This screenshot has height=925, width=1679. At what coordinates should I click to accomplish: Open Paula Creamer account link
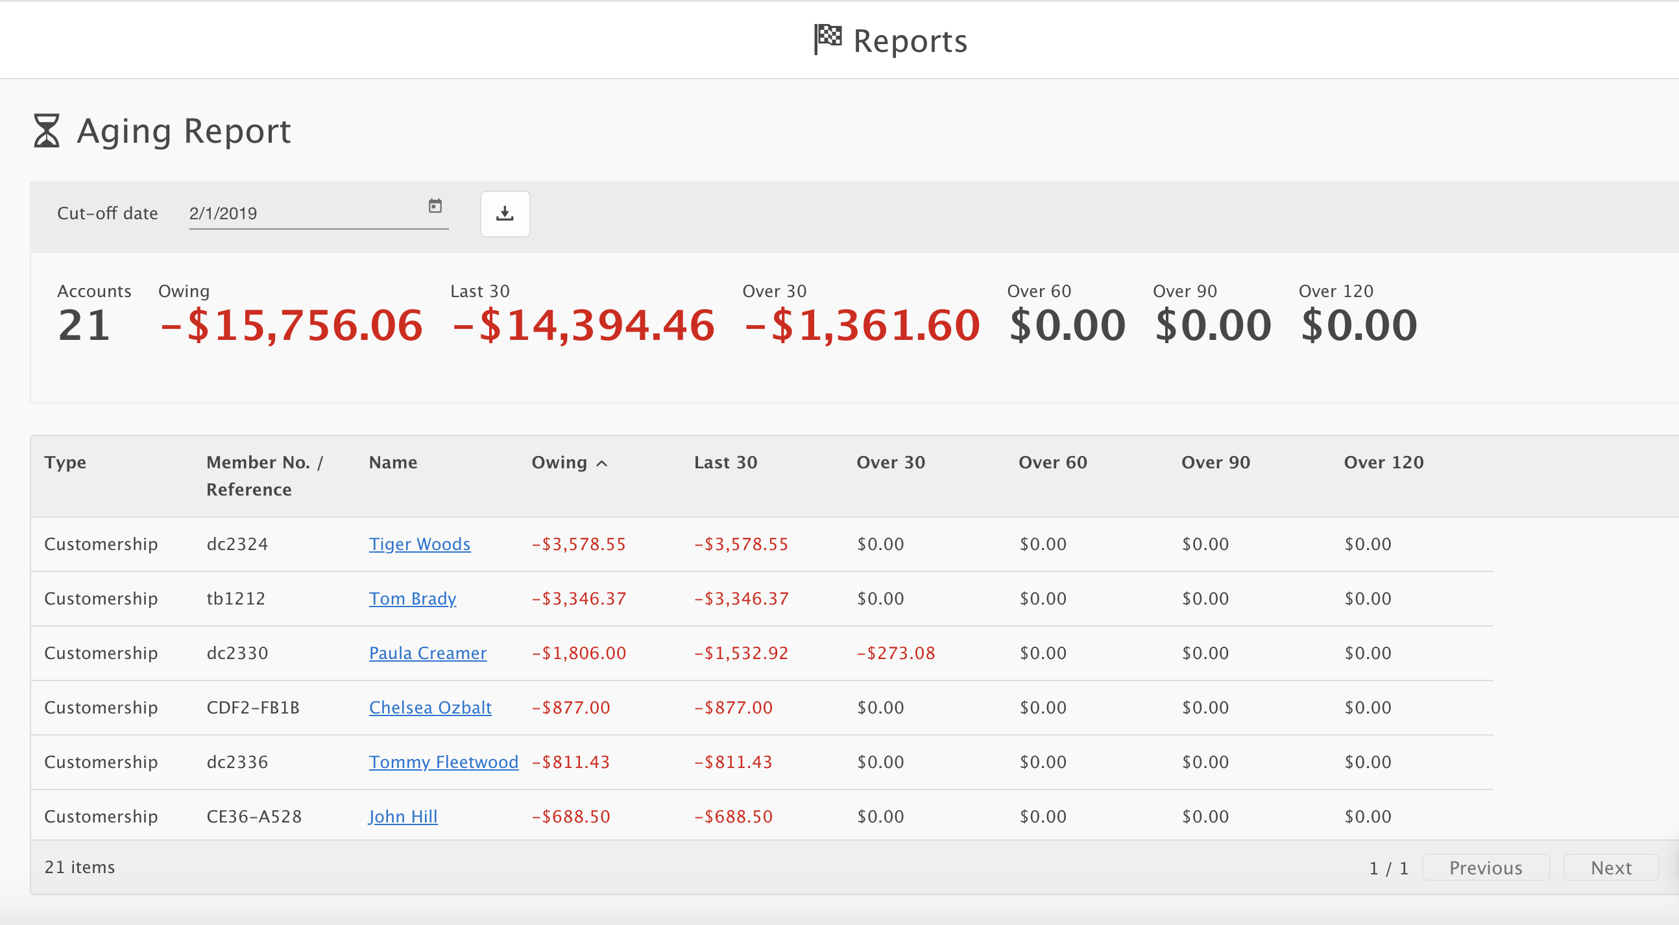[x=427, y=653]
